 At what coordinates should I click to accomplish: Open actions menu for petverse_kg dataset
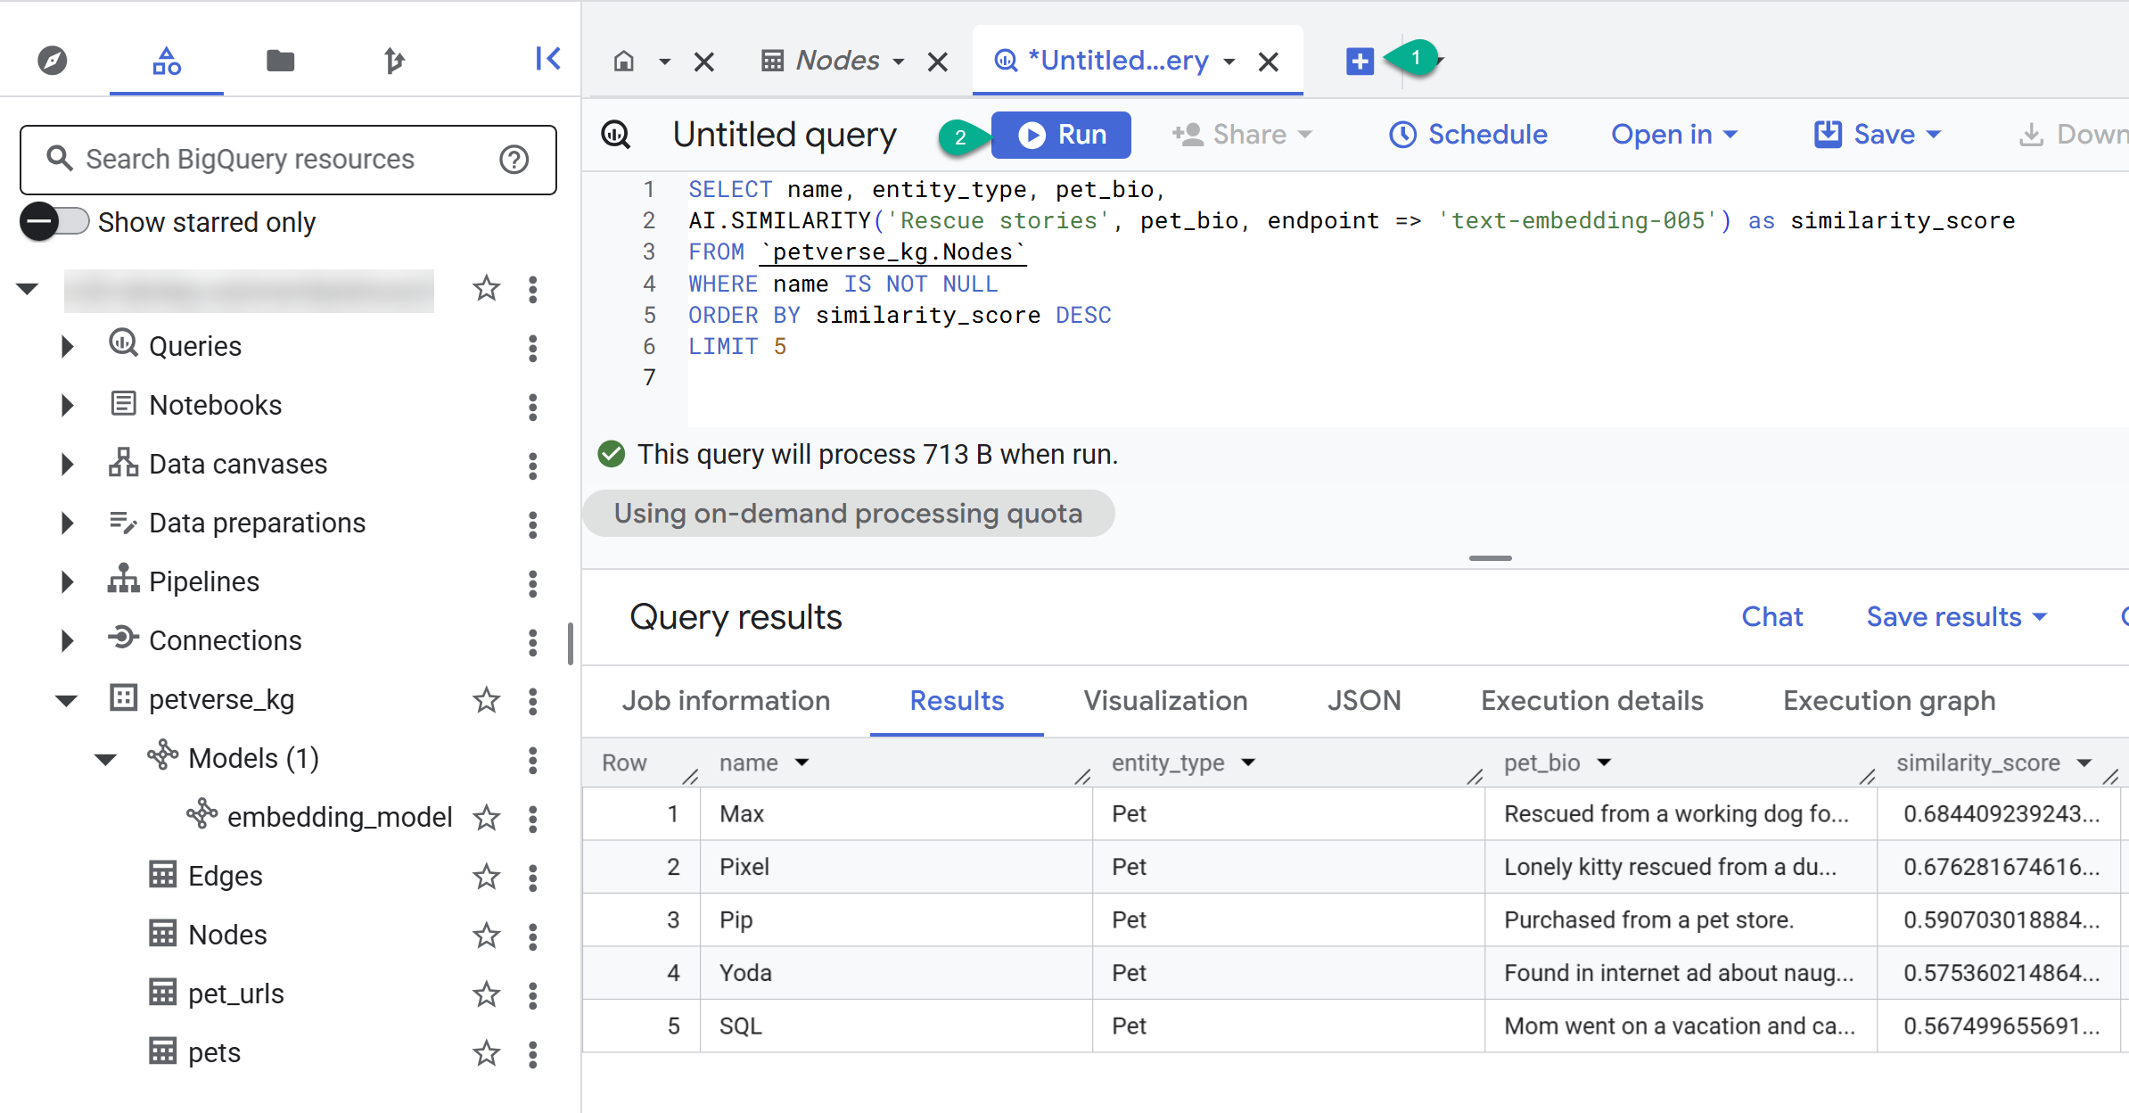tap(533, 700)
